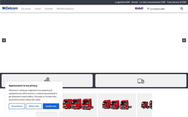Open La rete concessionari DAF link
This screenshot has width=188, height=117.
pos(152,2)
